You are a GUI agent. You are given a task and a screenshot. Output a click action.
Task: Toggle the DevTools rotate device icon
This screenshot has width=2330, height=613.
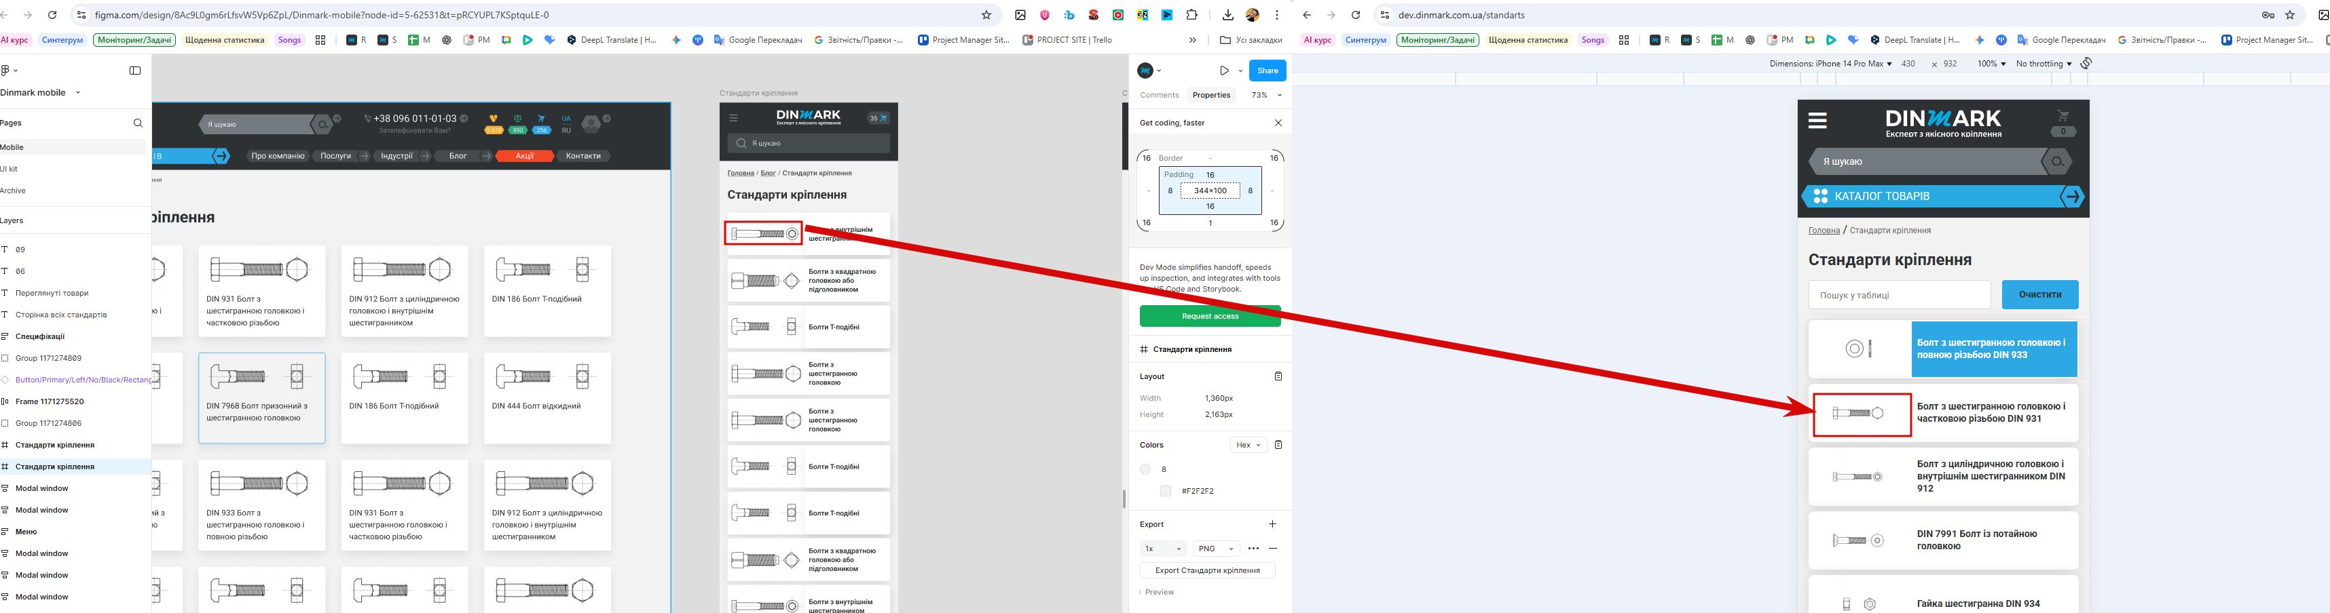coord(2086,63)
